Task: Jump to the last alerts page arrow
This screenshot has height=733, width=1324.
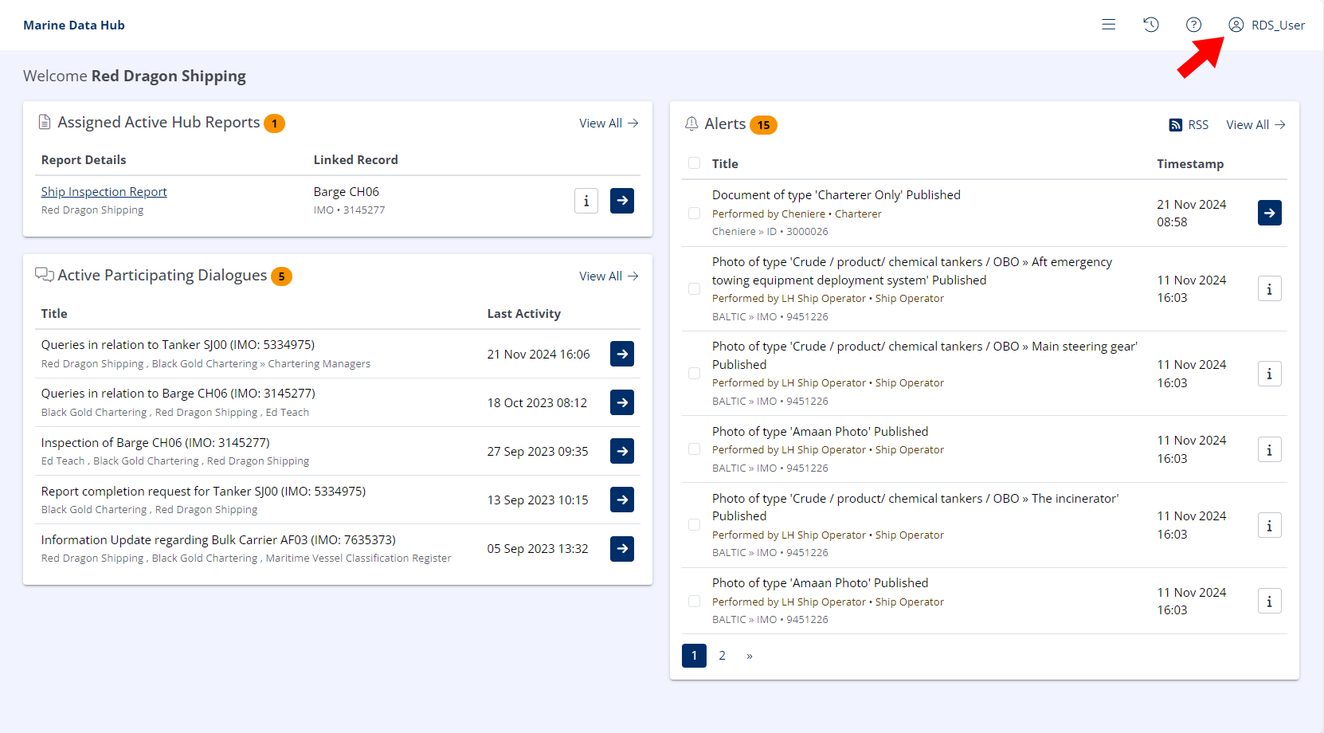Action: (x=749, y=656)
